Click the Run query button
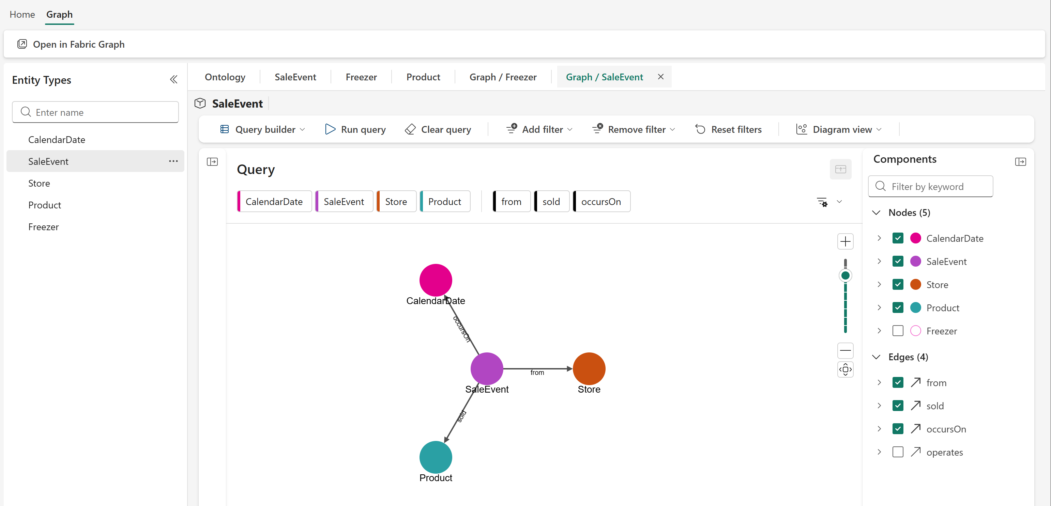 click(x=355, y=129)
